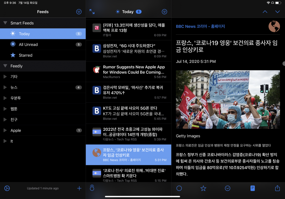The image size is (285, 199).
Task: Toggle fullscreen expand arrows in timeline
Action: 92,12
